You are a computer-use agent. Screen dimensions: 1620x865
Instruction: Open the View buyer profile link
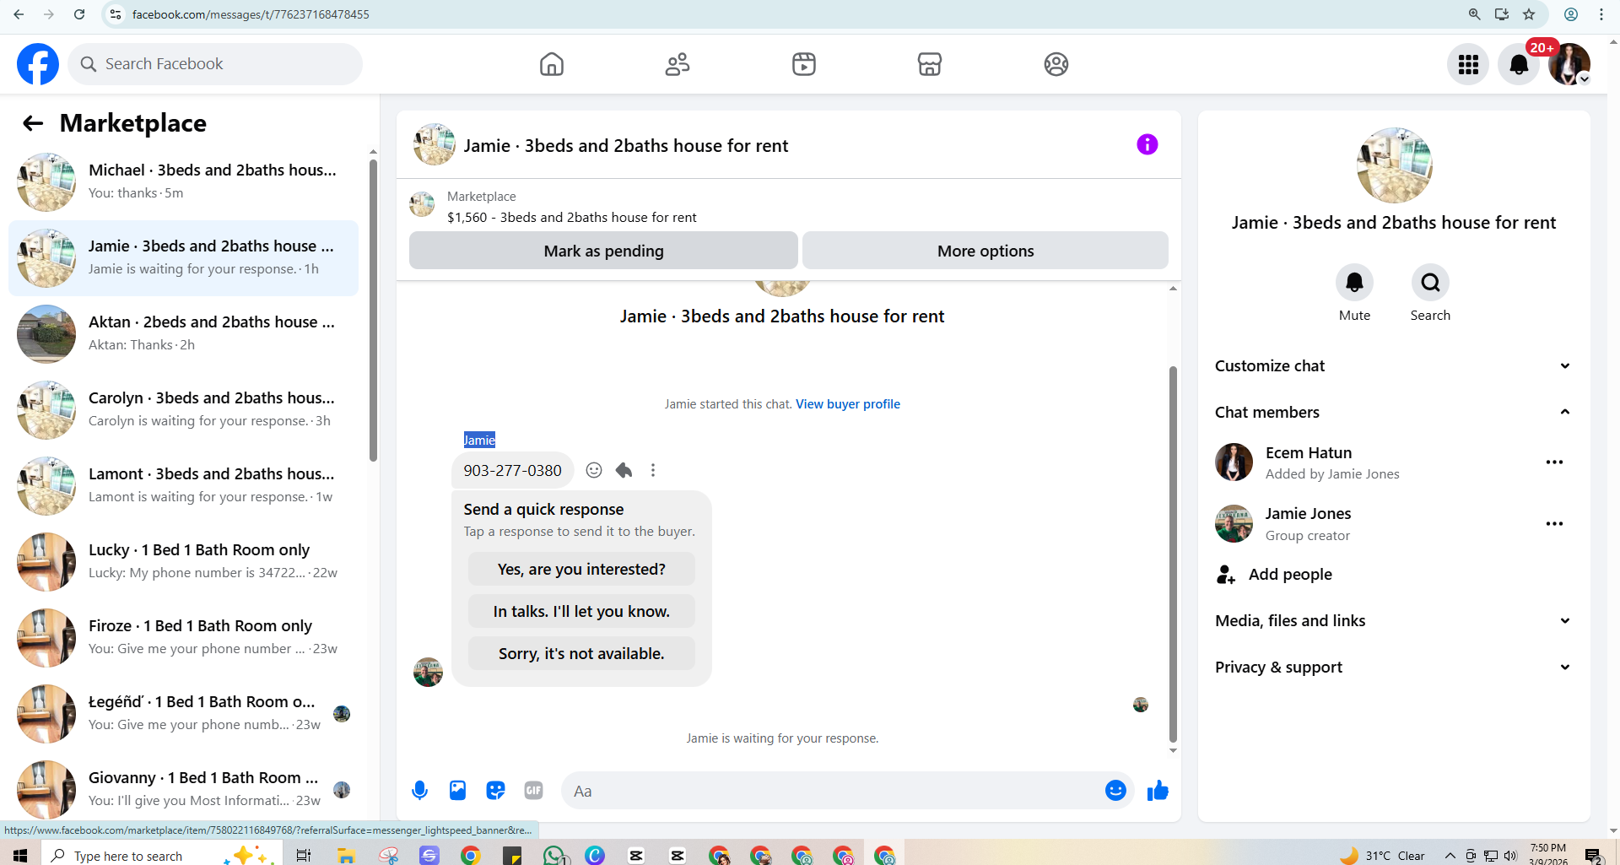tap(848, 404)
